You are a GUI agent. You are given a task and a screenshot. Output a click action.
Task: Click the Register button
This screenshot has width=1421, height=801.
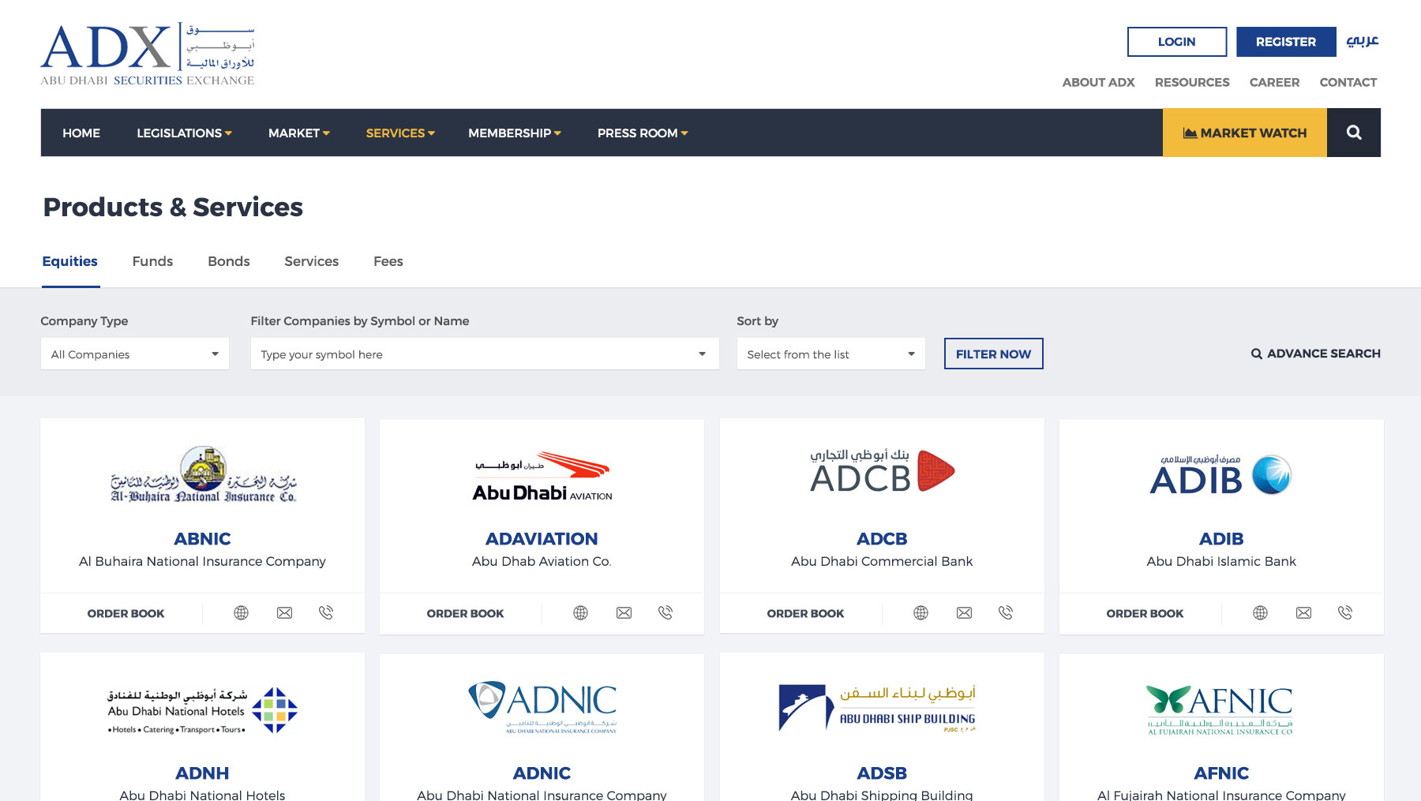tap(1285, 42)
